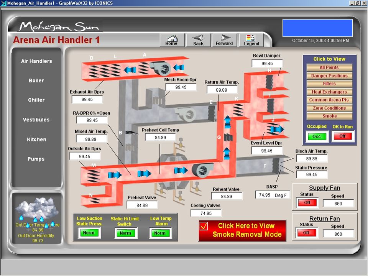
Task: Open the Chiller page
Action: tap(36, 100)
